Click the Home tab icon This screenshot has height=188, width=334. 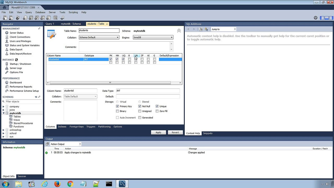[4, 7]
